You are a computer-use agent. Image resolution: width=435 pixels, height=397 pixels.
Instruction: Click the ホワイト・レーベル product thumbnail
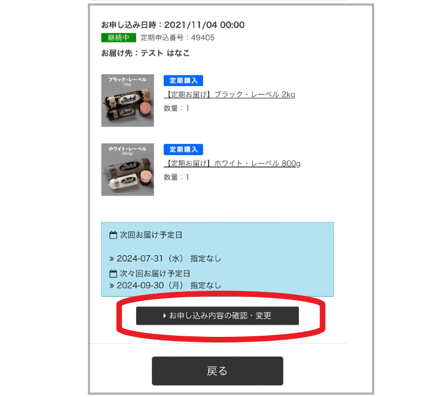(x=128, y=169)
